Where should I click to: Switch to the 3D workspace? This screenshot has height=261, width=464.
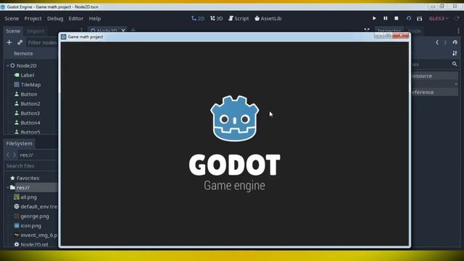tap(217, 18)
